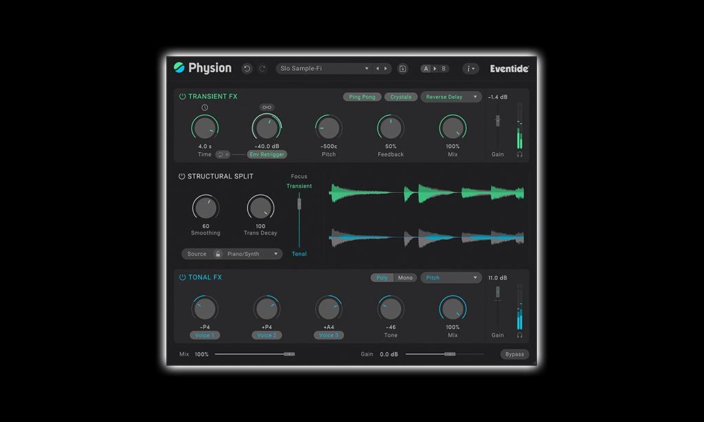Solo Transient FX with headphones icon

click(x=520, y=155)
